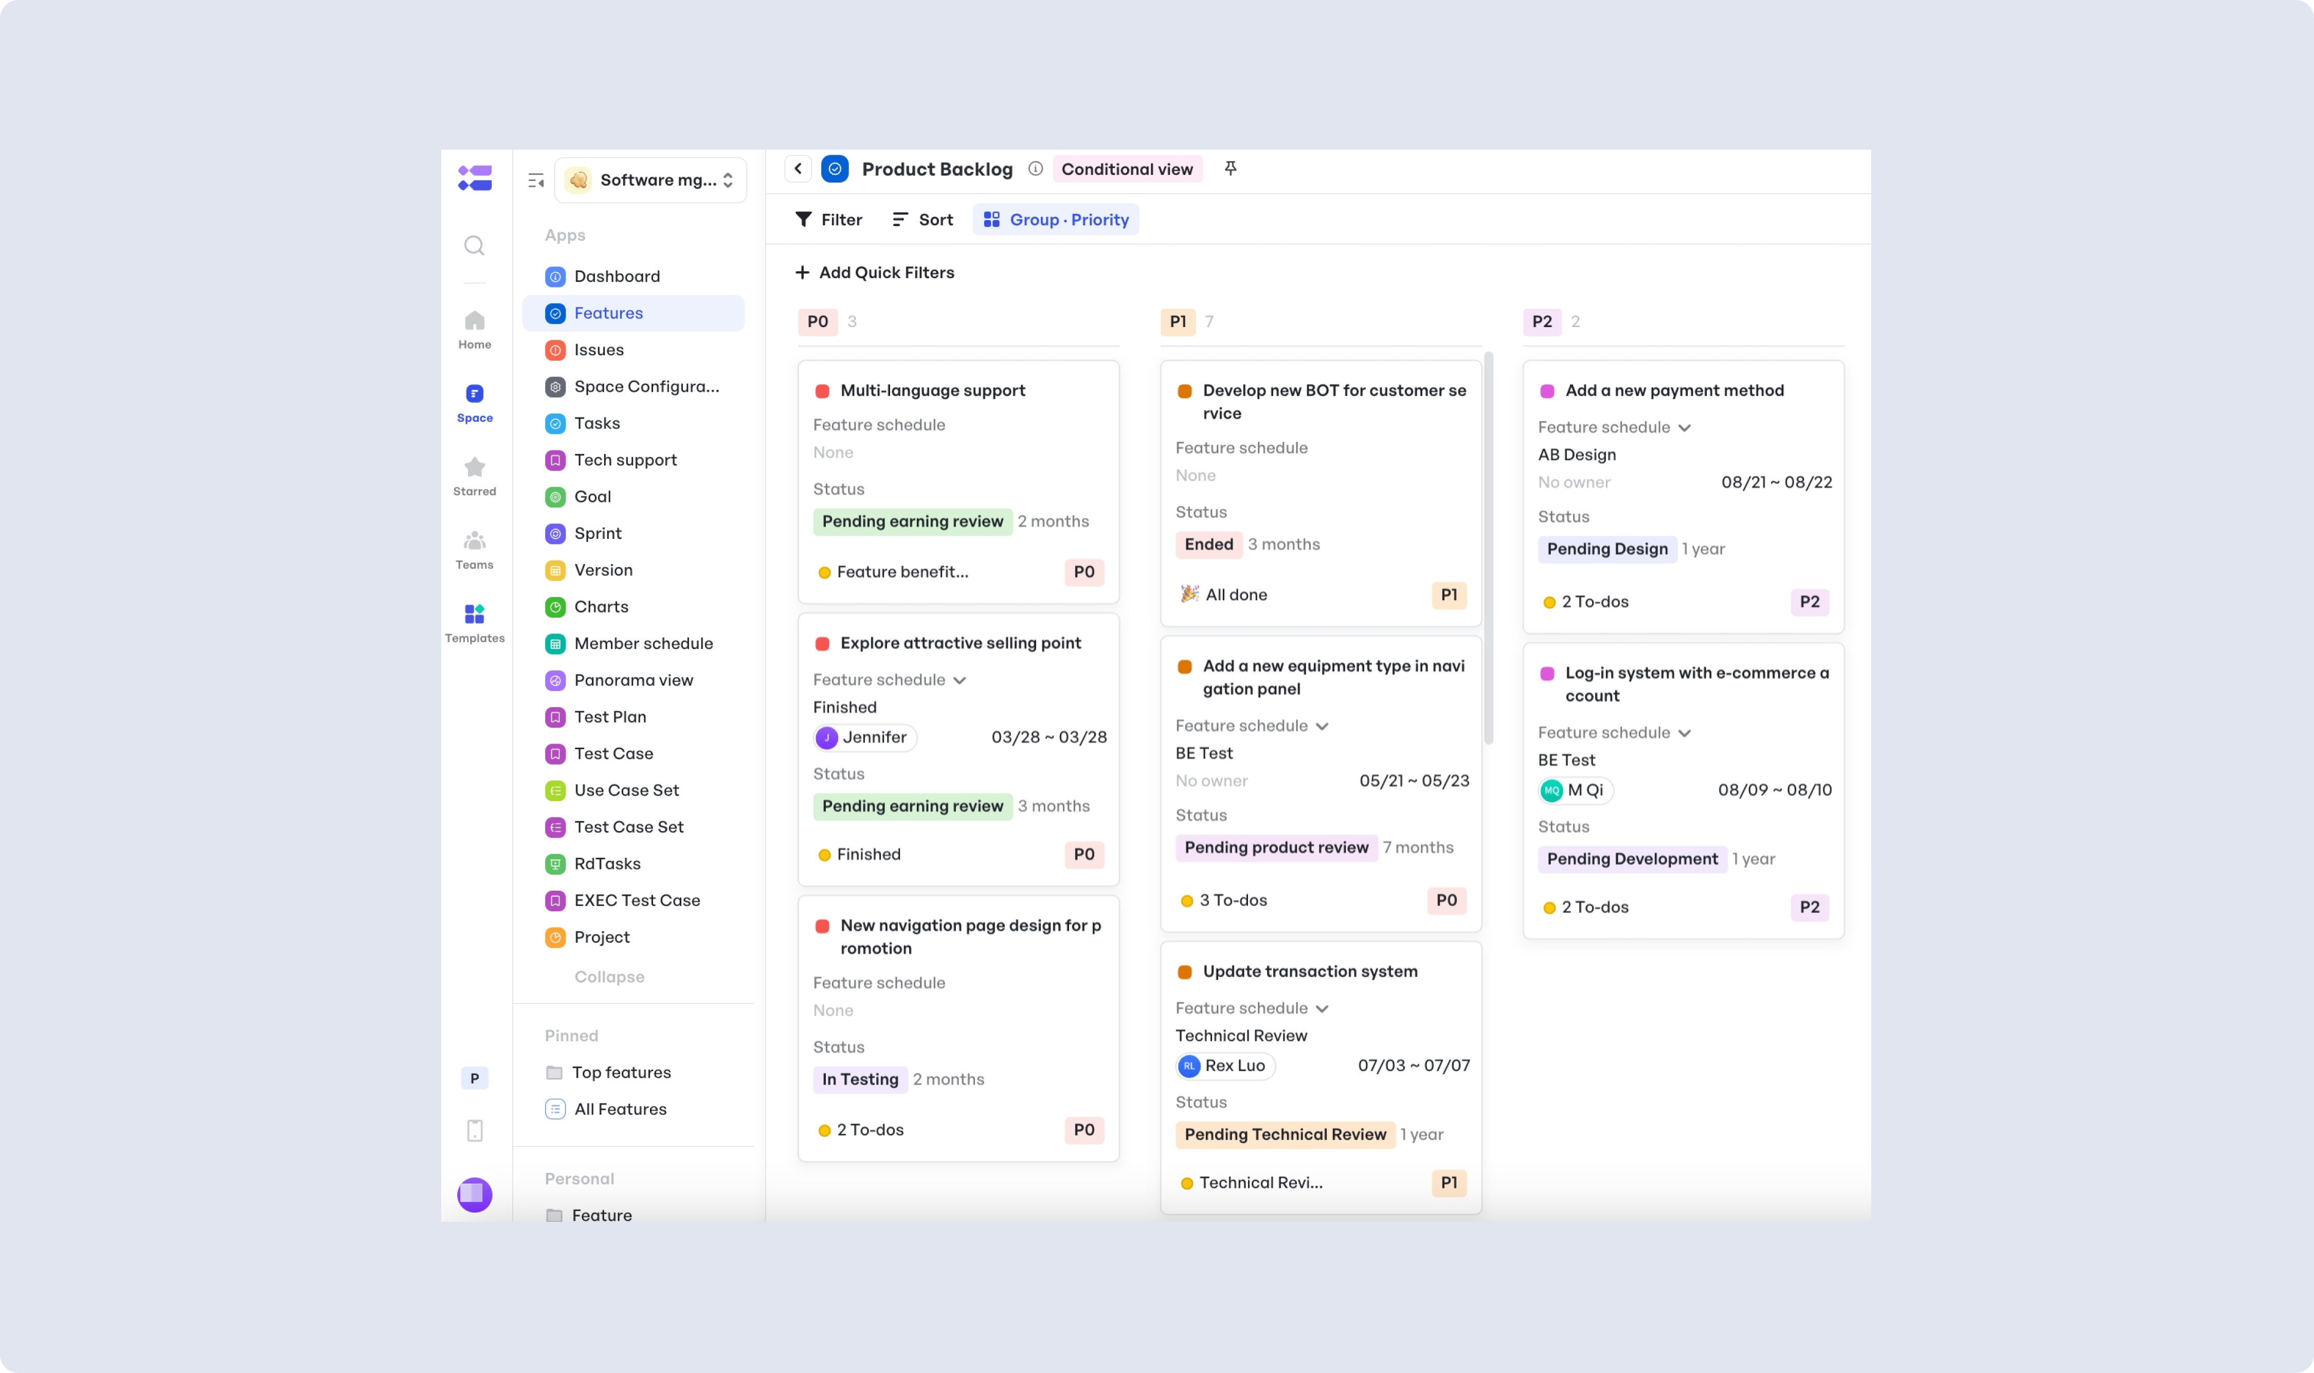The width and height of the screenshot is (2314, 1373).
Task: Open Starred items in left rail
Action: pos(475,477)
